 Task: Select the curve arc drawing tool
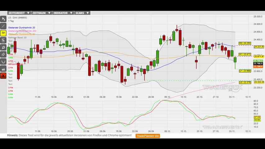click(x=3, y=61)
